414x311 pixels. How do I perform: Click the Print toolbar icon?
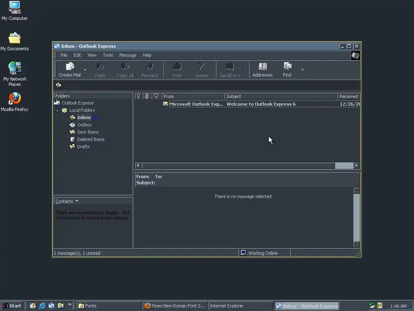point(177,66)
